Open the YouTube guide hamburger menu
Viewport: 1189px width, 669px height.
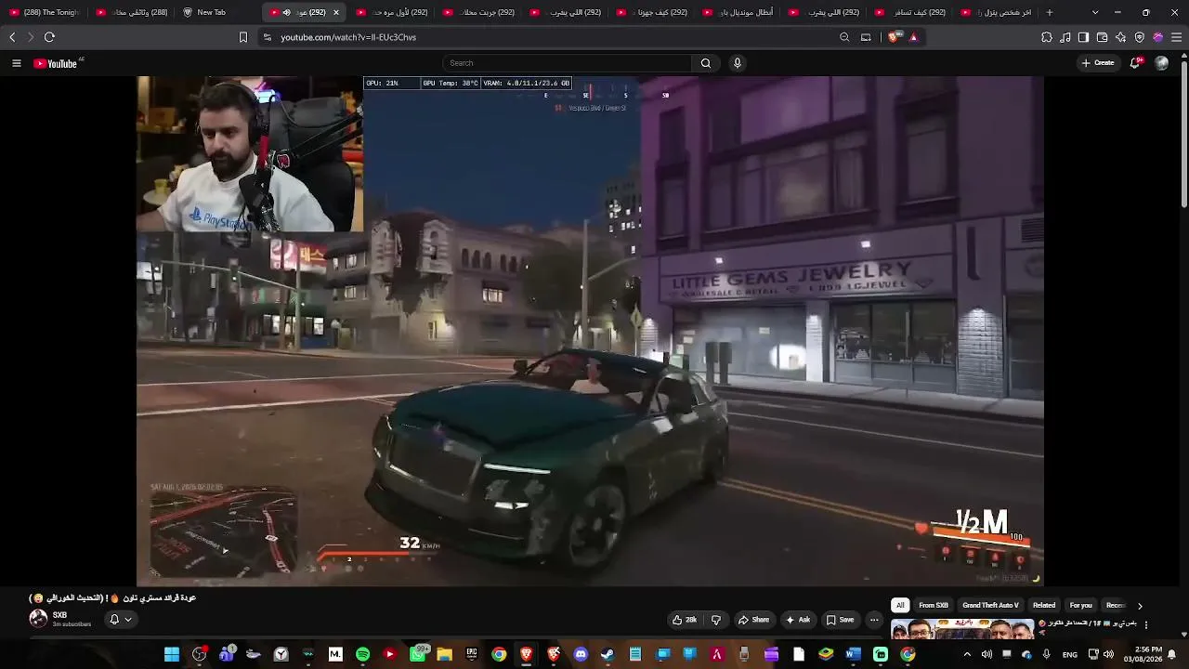[16, 63]
